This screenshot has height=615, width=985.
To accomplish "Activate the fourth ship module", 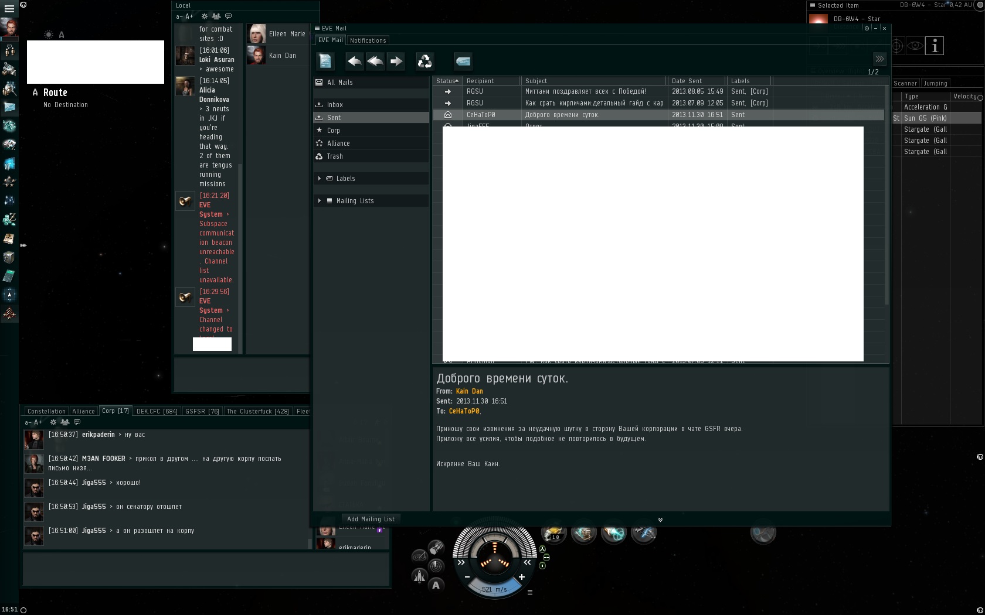I will 644,533.
